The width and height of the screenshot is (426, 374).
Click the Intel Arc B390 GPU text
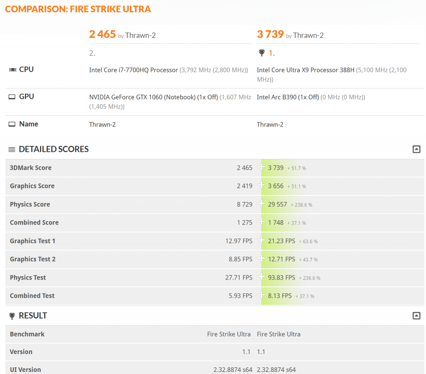tap(288, 97)
